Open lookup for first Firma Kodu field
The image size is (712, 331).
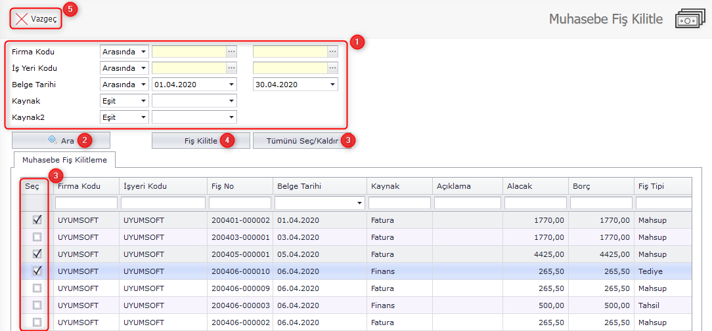coord(231,51)
